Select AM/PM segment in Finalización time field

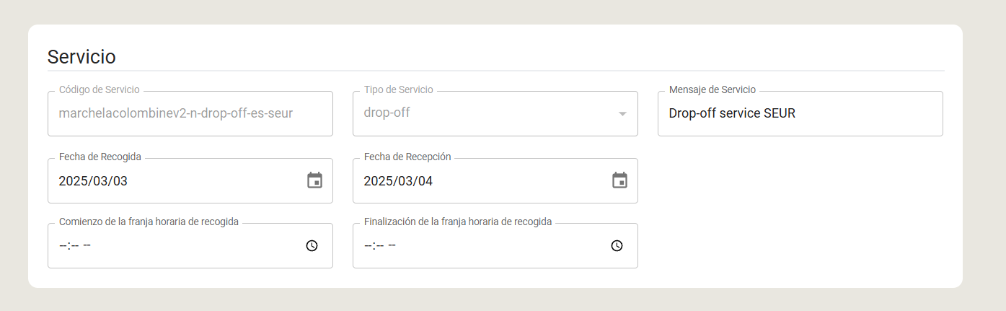tap(392, 245)
